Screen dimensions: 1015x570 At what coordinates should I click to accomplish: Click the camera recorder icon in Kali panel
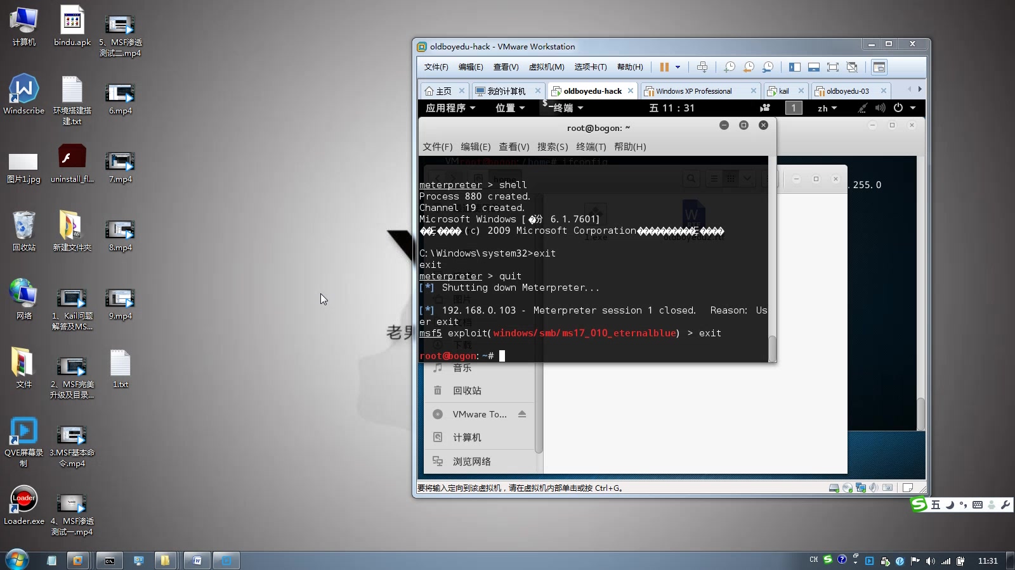(765, 108)
